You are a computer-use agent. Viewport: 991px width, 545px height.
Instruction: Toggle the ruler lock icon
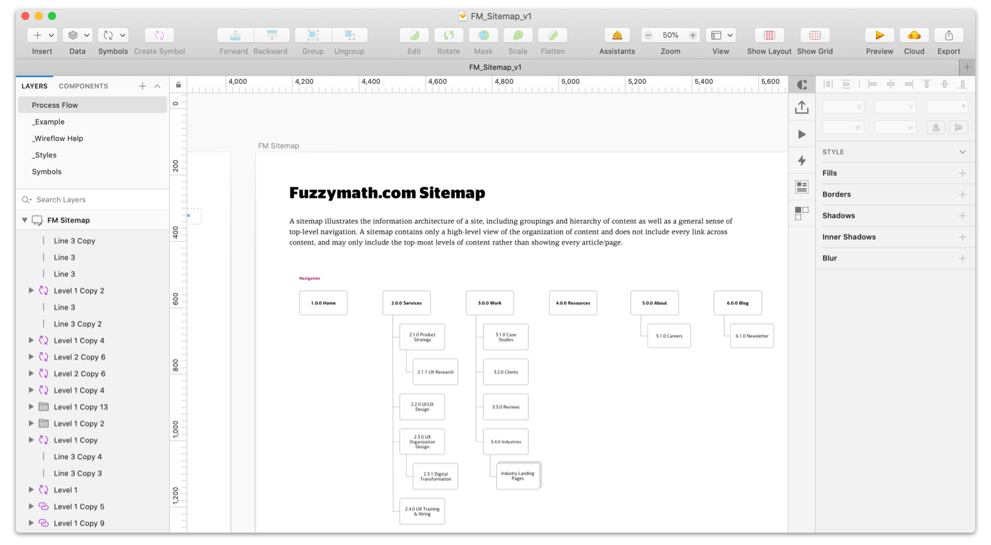178,85
